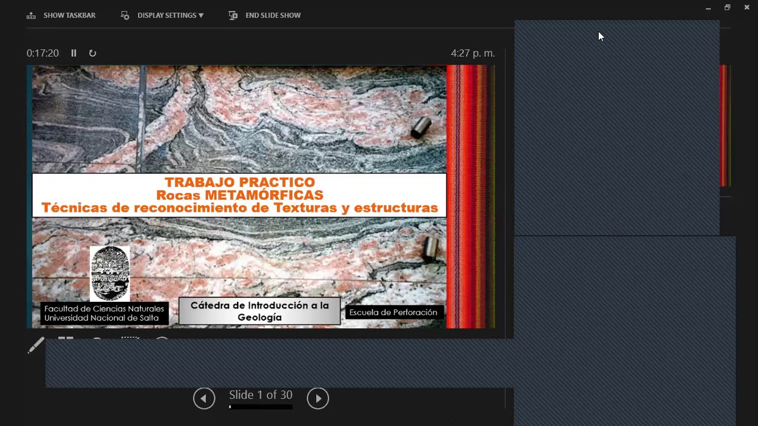The height and width of the screenshot is (426, 758).
Task: Click the Display Settings monitor icon
Action: [125, 15]
